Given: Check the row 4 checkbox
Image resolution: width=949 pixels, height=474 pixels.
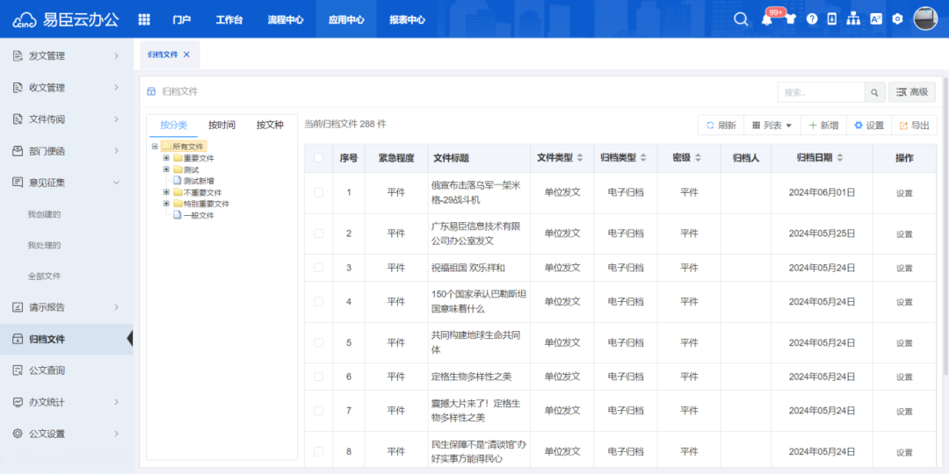Looking at the screenshot, I should [x=318, y=301].
